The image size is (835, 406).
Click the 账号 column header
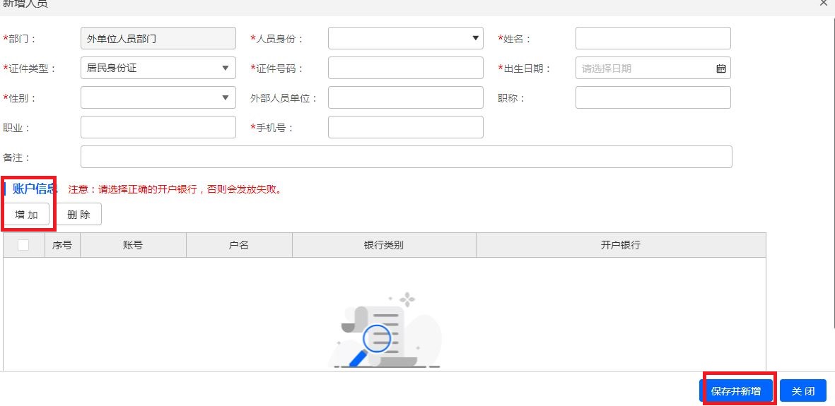click(133, 245)
